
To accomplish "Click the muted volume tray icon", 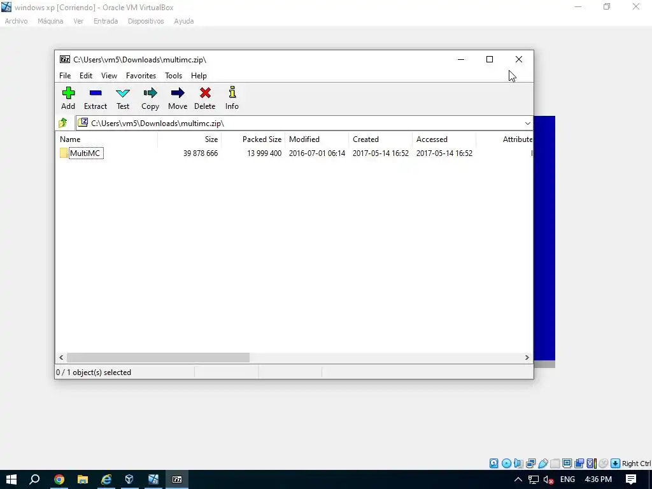I will [x=548, y=479].
